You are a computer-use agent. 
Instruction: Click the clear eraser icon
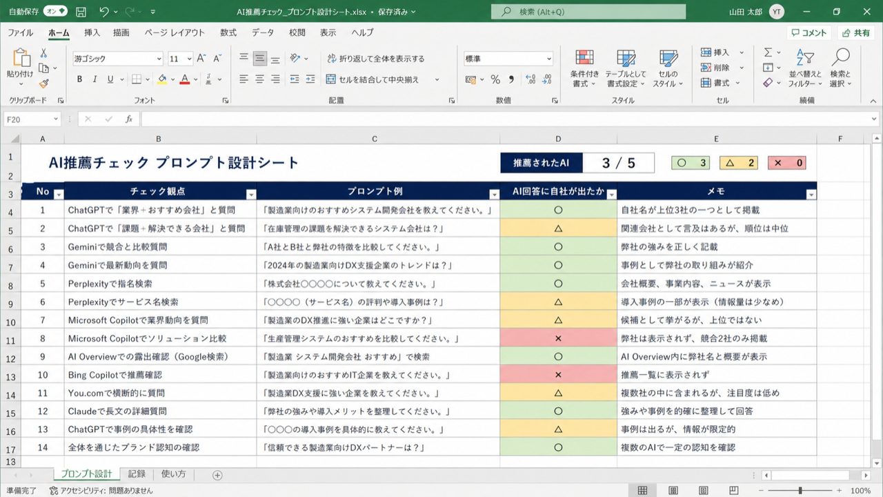click(768, 83)
